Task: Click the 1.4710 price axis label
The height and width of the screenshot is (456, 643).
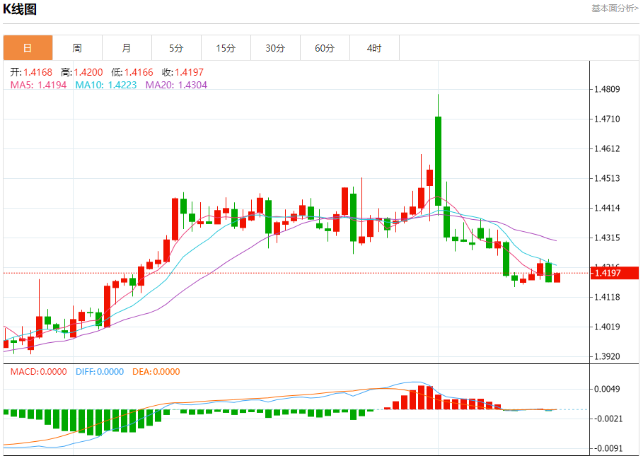Action: coord(607,119)
